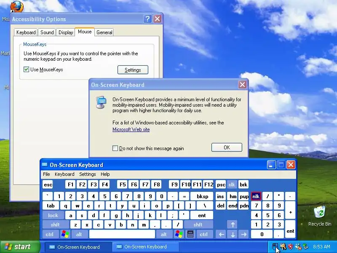Click the pdn page down key
This screenshot has height=253, width=337.
244,206
